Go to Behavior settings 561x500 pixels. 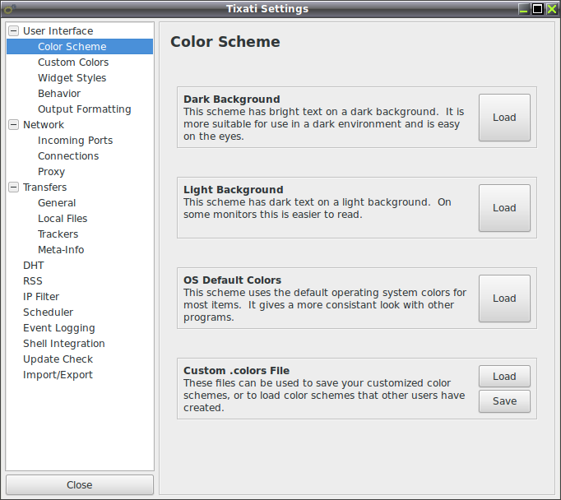coord(59,94)
